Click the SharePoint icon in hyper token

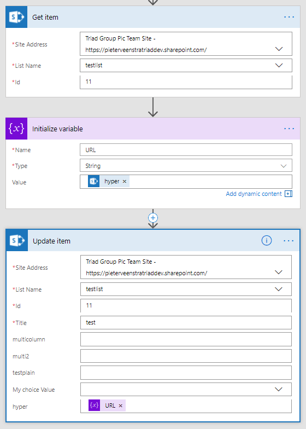[x=94, y=182]
